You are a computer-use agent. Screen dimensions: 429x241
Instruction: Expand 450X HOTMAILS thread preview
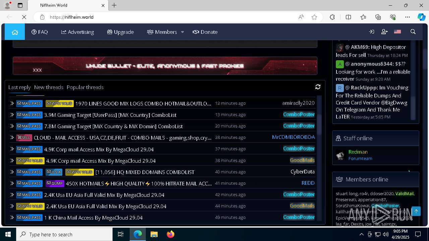12,183
